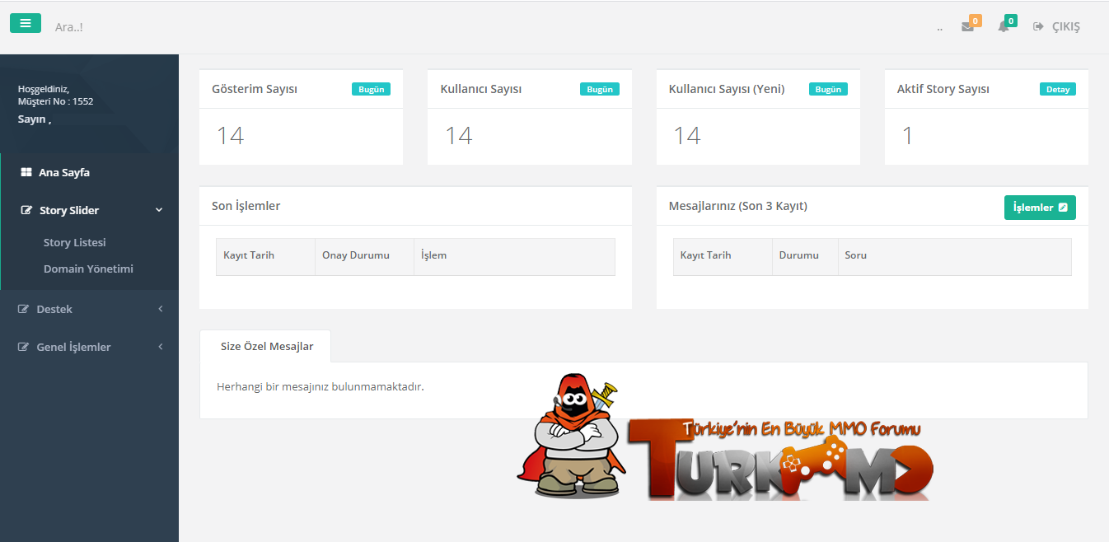This screenshot has height=542, width=1109.
Task: Open the messages envelope icon
Action: click(x=967, y=27)
